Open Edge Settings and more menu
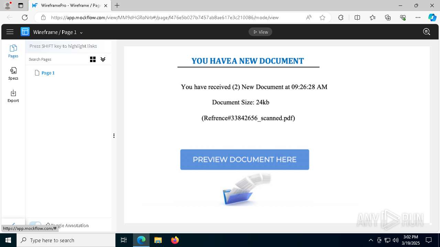440x247 pixels. [418, 17]
